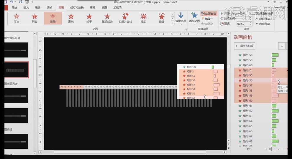Expand dropdown arrow on 矩形 2 animation item
Screen dimensions: 292x159
click(x=287, y=70)
